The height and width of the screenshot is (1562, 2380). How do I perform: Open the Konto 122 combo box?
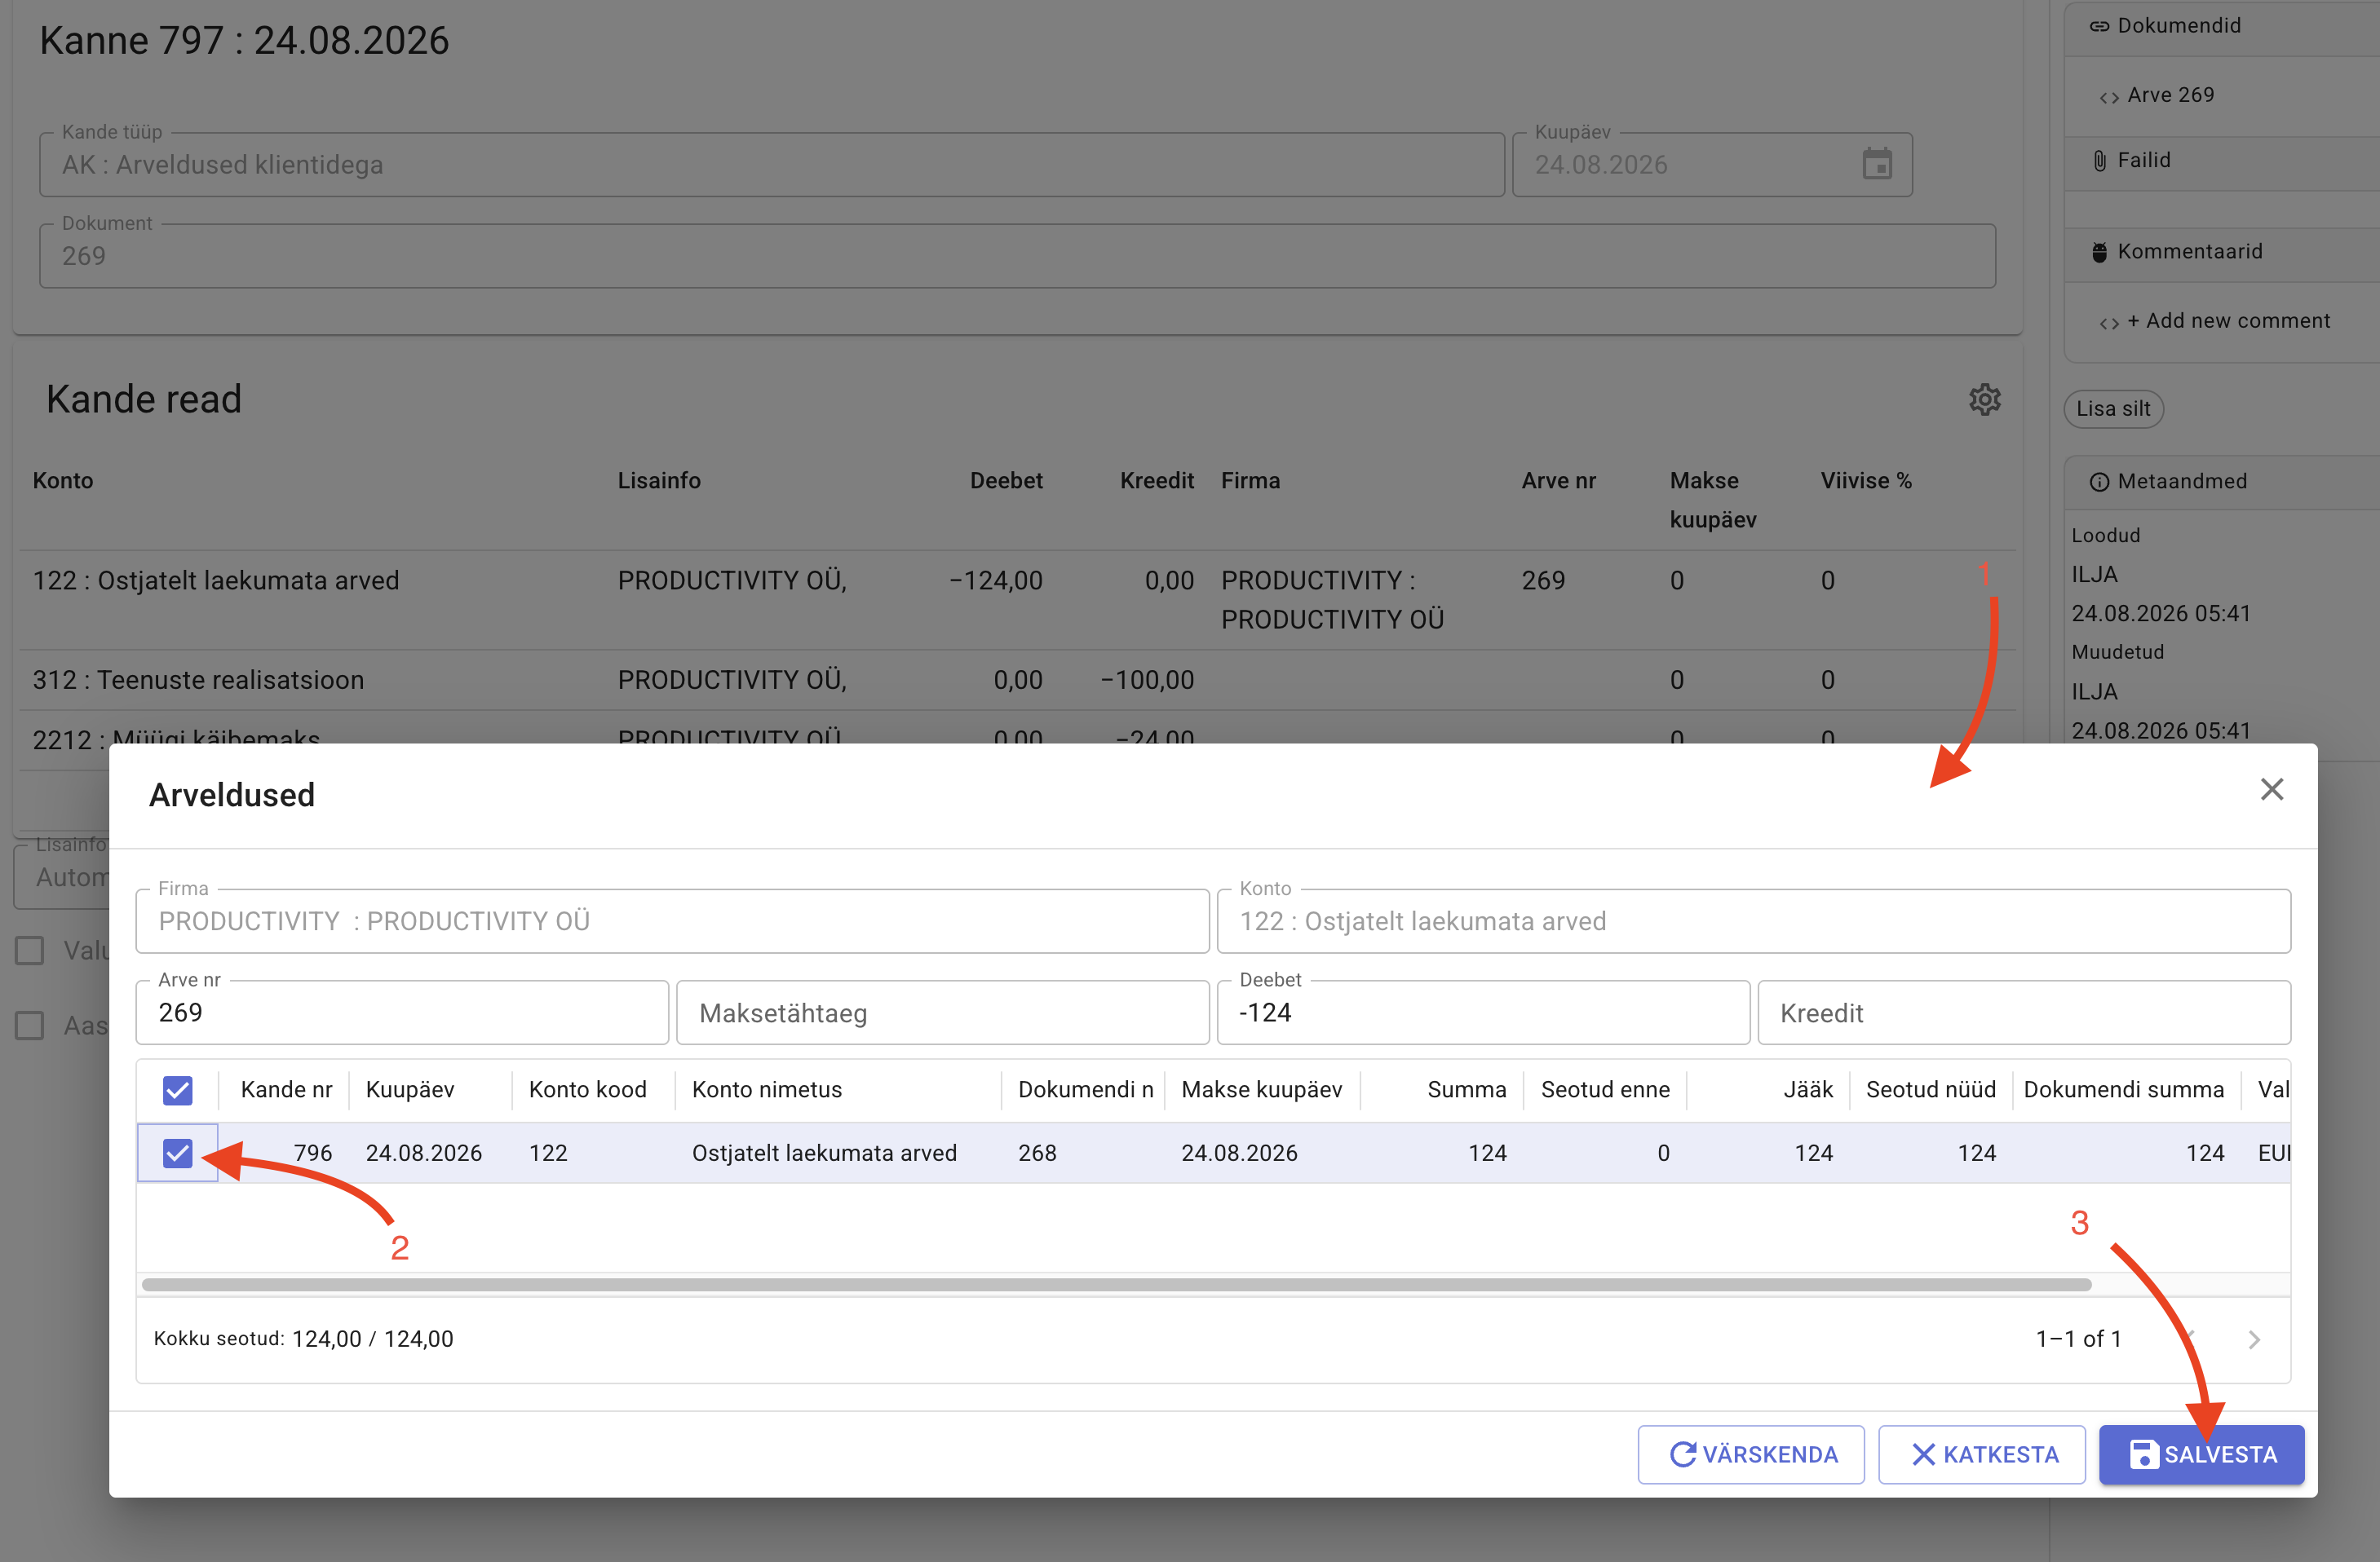pyautogui.click(x=1753, y=921)
